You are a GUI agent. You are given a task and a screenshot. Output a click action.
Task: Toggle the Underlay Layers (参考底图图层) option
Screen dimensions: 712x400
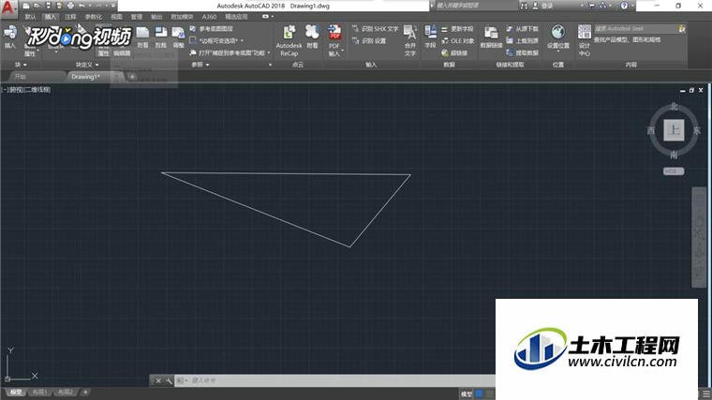[212, 29]
